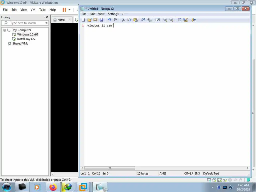The width and height of the screenshot is (256, 192).
Task: Click the VMware CD/DVD status icon
Action: 214,180
